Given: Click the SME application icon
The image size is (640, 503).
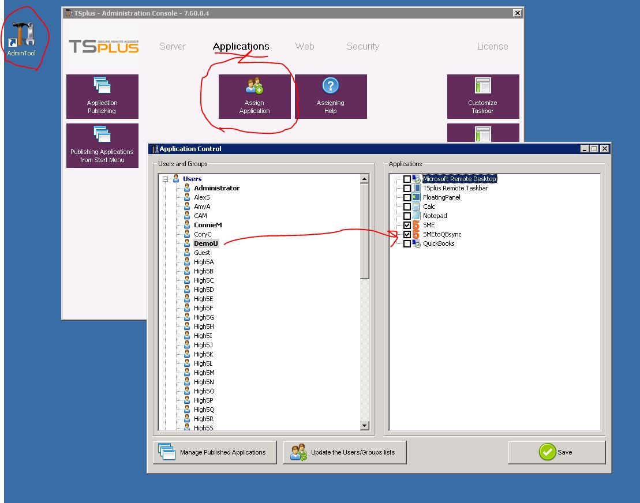Looking at the screenshot, I should click(x=416, y=225).
